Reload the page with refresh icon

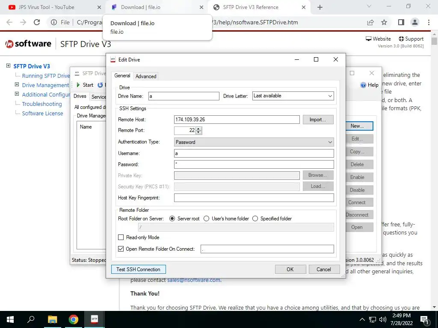[x=37, y=22]
